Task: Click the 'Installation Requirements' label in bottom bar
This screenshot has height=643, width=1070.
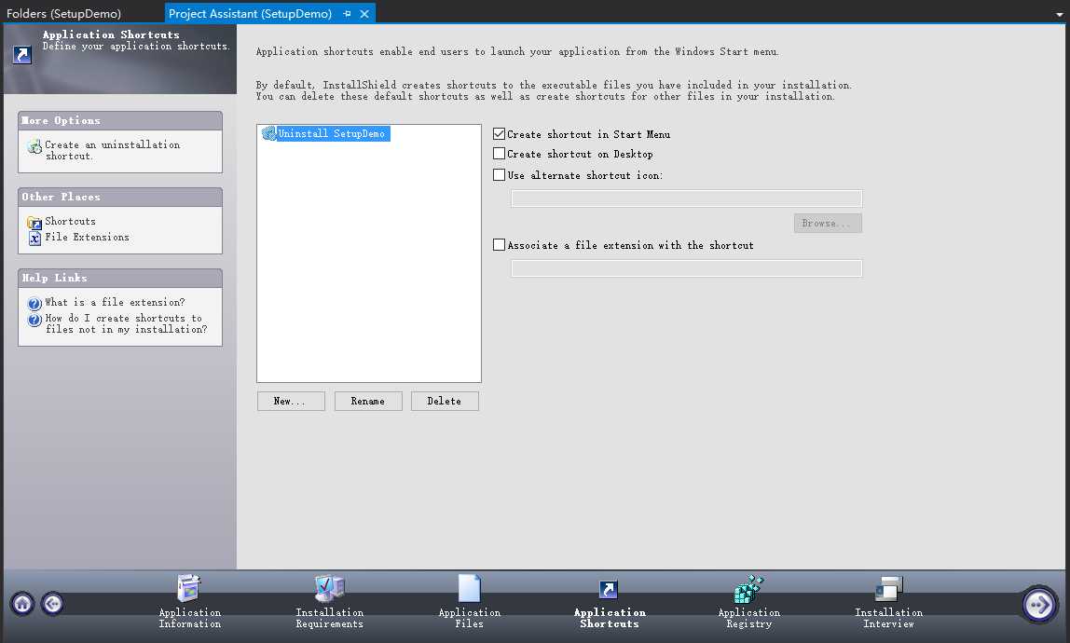Action: click(330, 619)
